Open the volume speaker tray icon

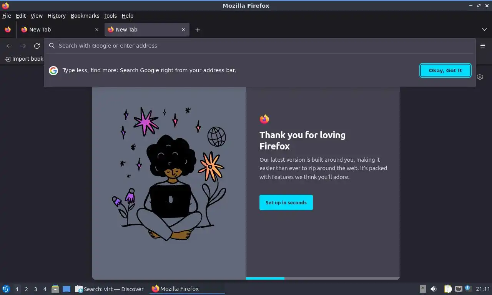pos(434,289)
